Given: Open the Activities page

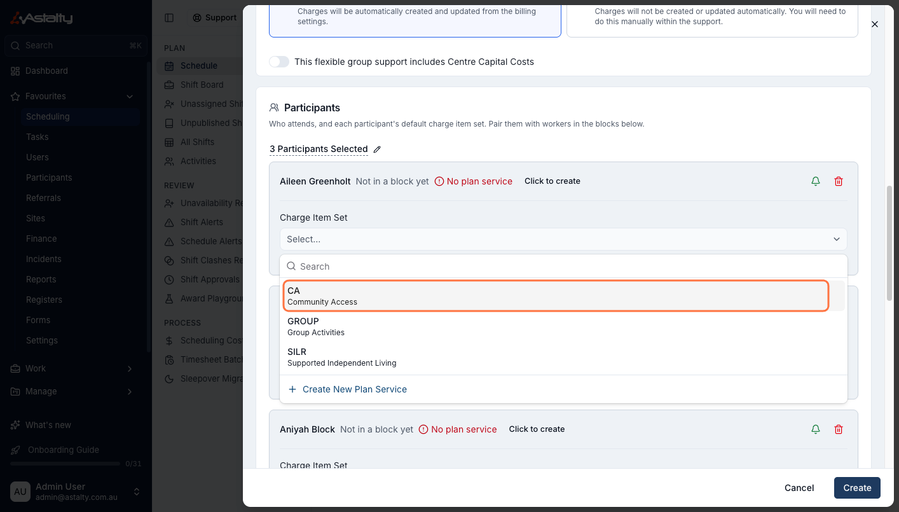Looking at the screenshot, I should pyautogui.click(x=198, y=161).
